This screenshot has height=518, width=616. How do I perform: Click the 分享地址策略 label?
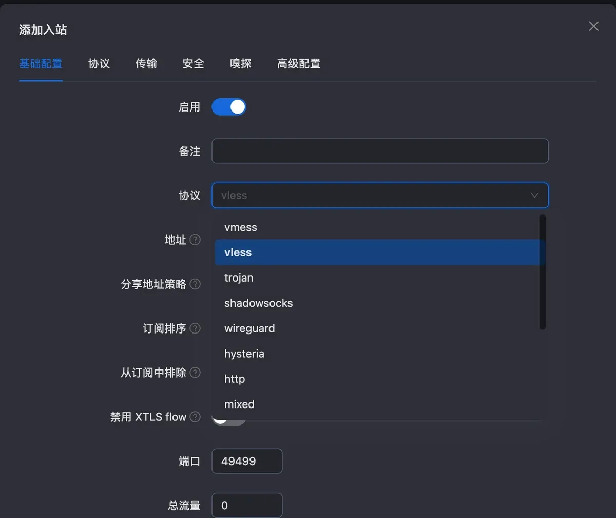click(153, 284)
